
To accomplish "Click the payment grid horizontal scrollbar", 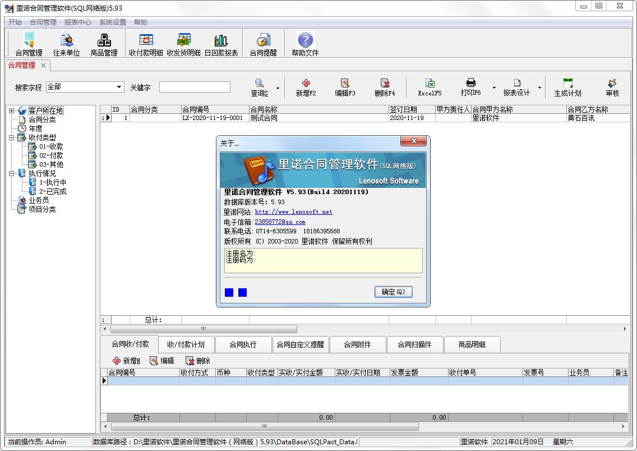I will click(265, 426).
